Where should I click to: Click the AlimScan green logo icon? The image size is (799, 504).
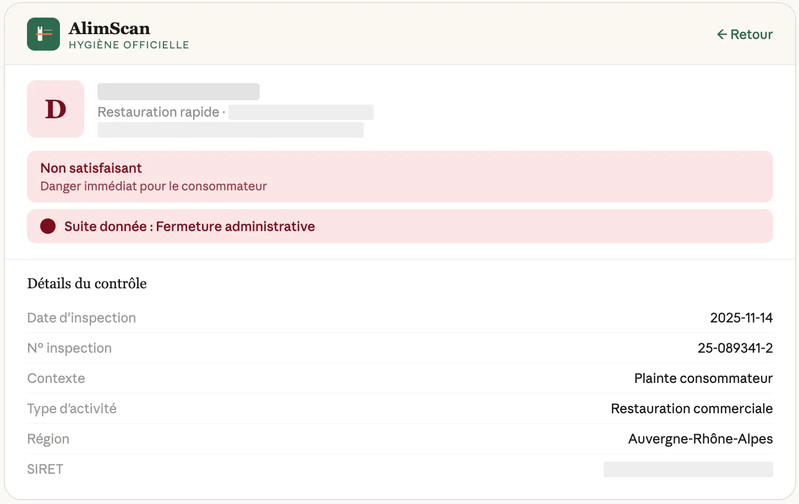click(43, 34)
